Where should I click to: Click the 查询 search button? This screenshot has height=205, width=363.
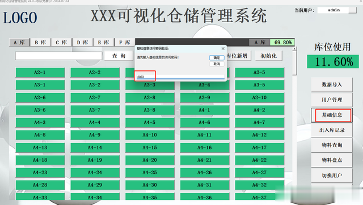tap(119, 56)
